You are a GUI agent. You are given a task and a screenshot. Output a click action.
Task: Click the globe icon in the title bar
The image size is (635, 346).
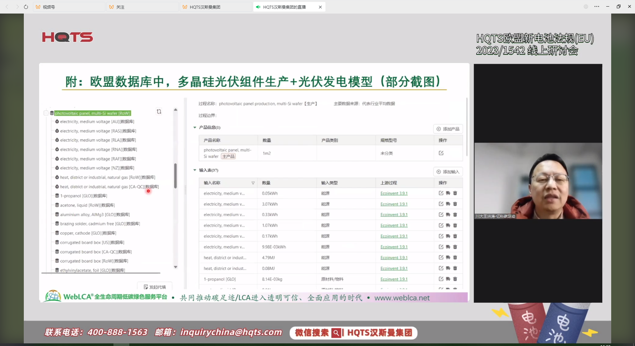[586, 7]
